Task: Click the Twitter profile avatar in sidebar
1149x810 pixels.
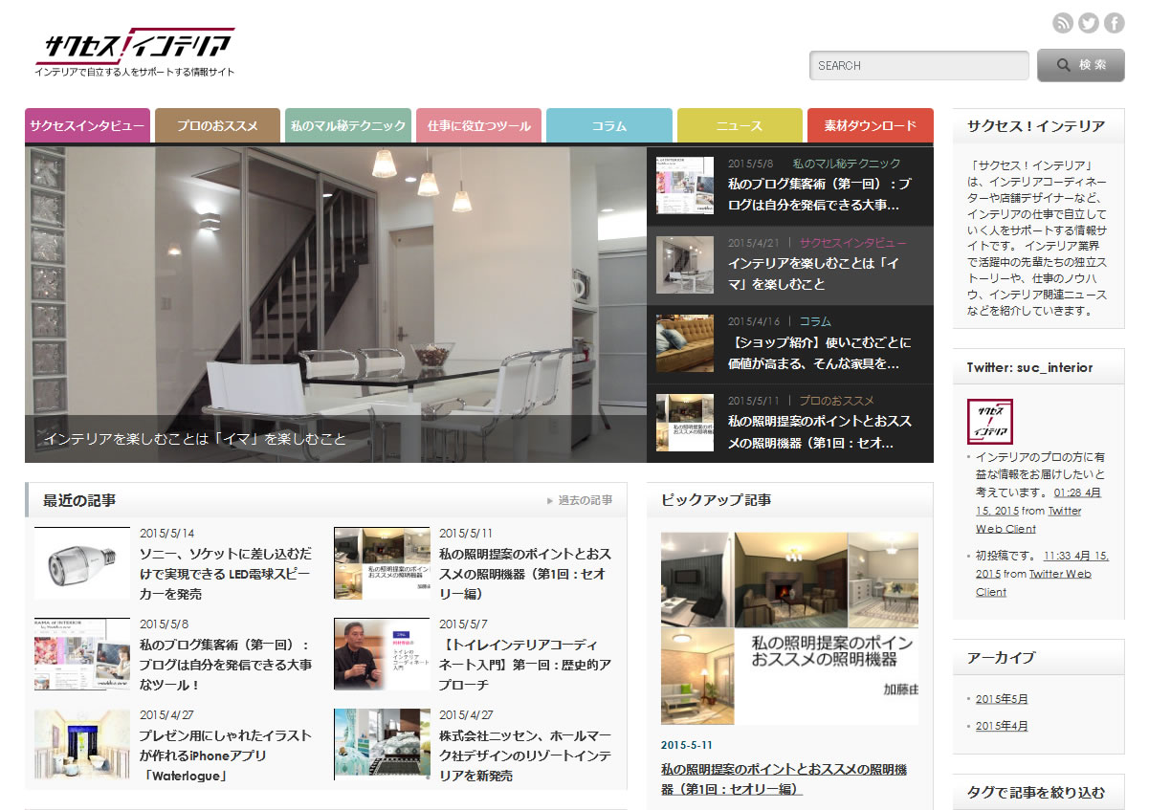Action: pos(989,422)
